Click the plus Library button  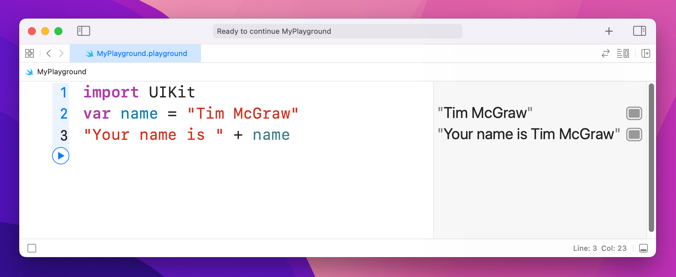(x=609, y=31)
